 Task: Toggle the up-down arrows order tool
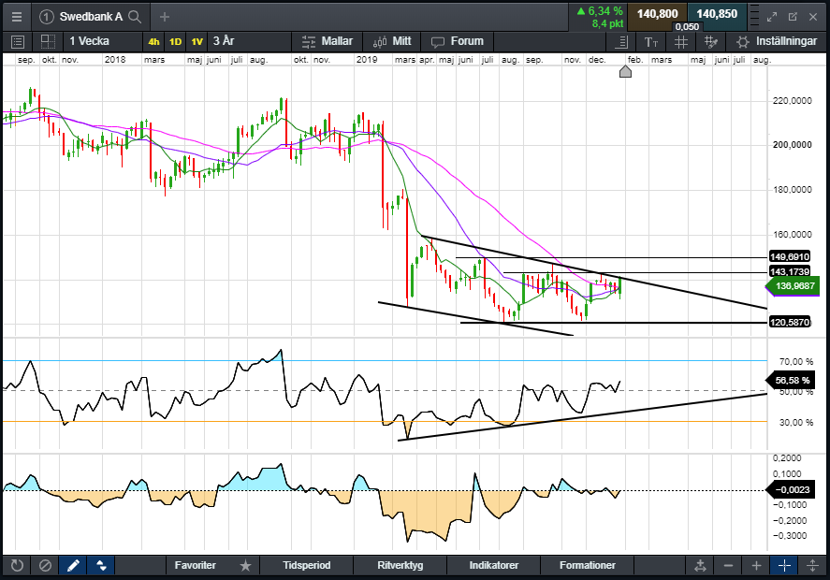tap(101, 566)
